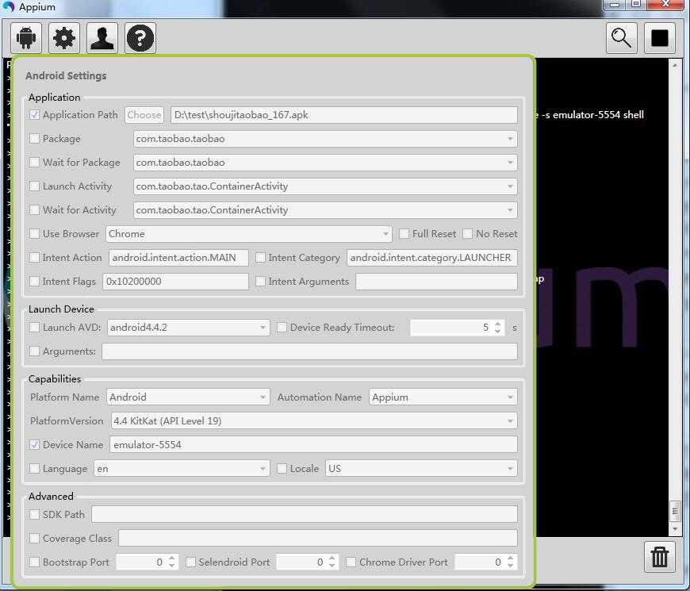
Task: Click the Intent Category field
Action: (x=432, y=258)
